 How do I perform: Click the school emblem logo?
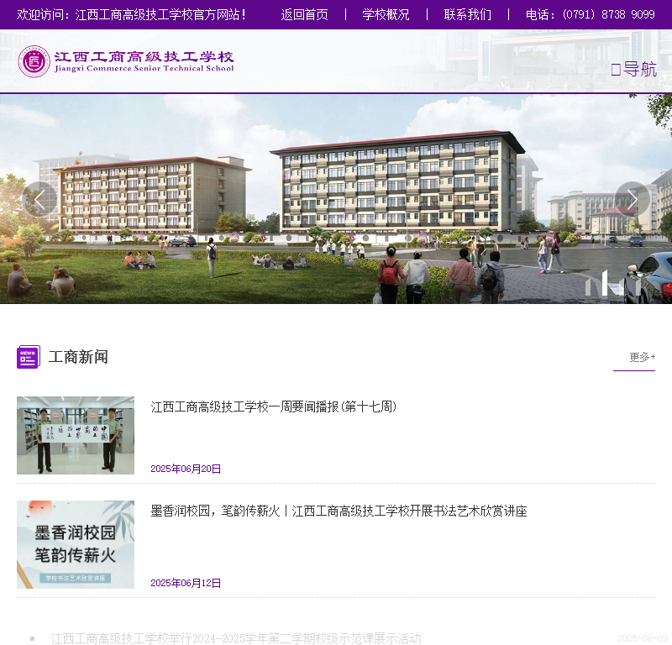(34, 61)
